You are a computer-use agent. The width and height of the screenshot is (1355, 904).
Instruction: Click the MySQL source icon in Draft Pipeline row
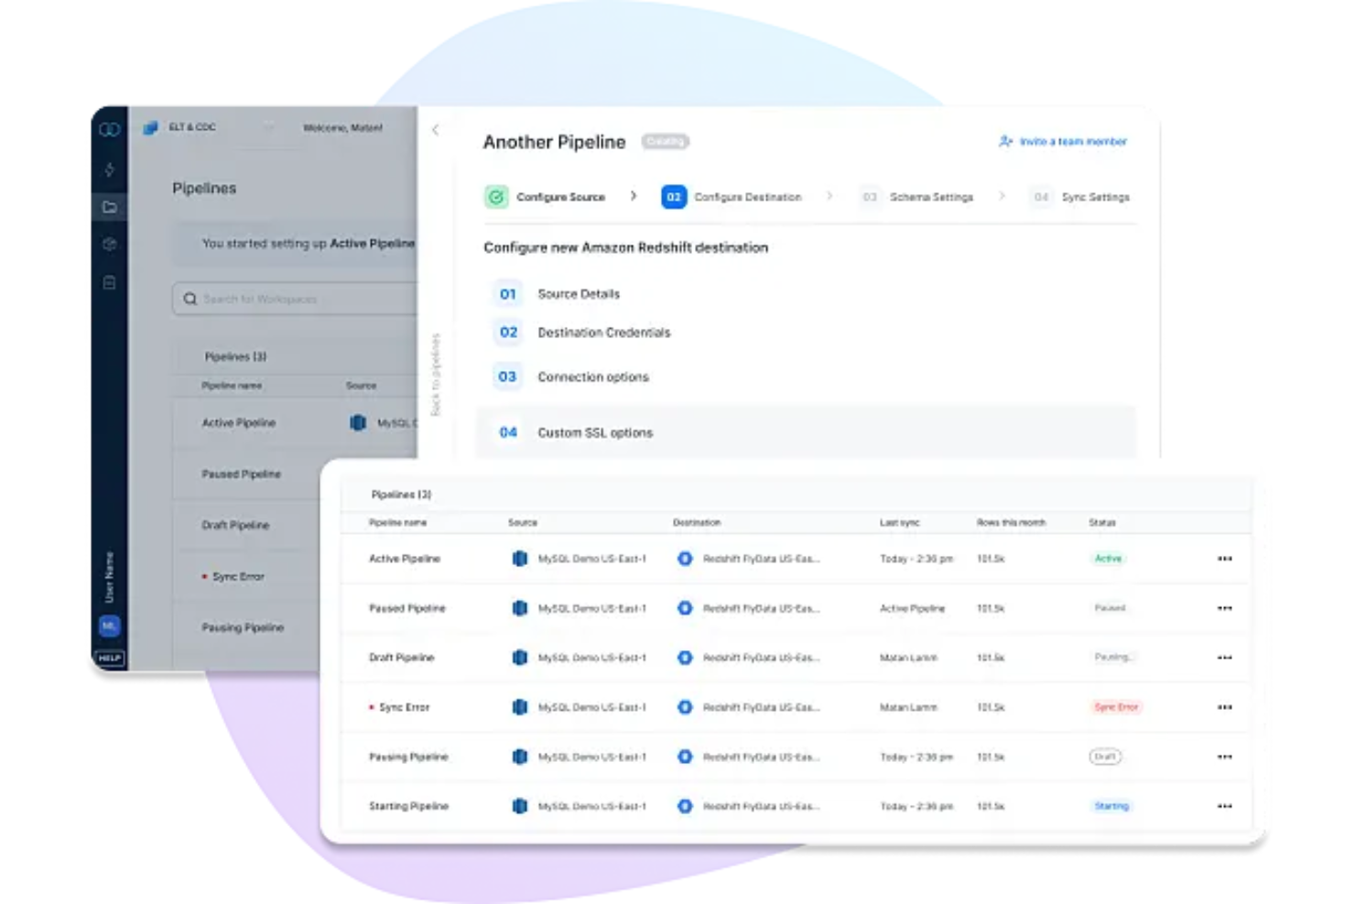point(520,658)
